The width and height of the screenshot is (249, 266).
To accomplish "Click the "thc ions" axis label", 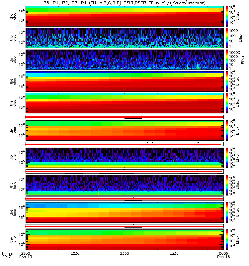I will (x=13, y=185).
